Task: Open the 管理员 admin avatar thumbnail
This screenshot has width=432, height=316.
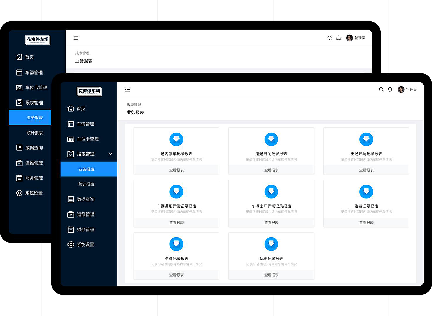Action: point(401,89)
